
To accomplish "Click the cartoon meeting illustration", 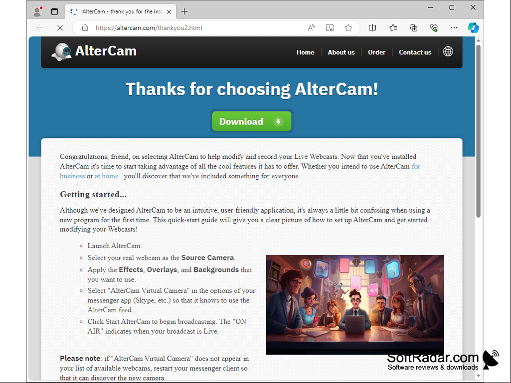I will pos(354,304).
